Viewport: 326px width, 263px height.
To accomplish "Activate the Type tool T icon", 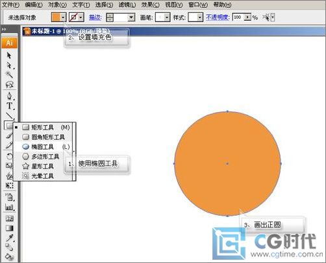I will 9,106.
